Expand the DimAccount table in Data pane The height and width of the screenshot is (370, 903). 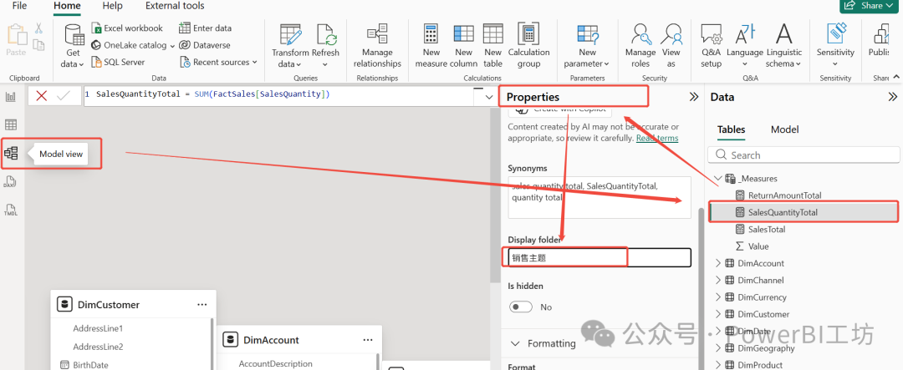(x=717, y=264)
